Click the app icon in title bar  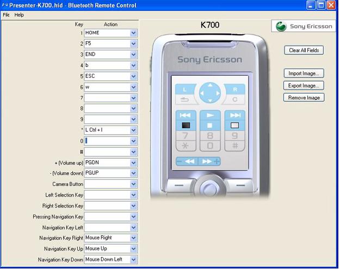tap(4, 5)
